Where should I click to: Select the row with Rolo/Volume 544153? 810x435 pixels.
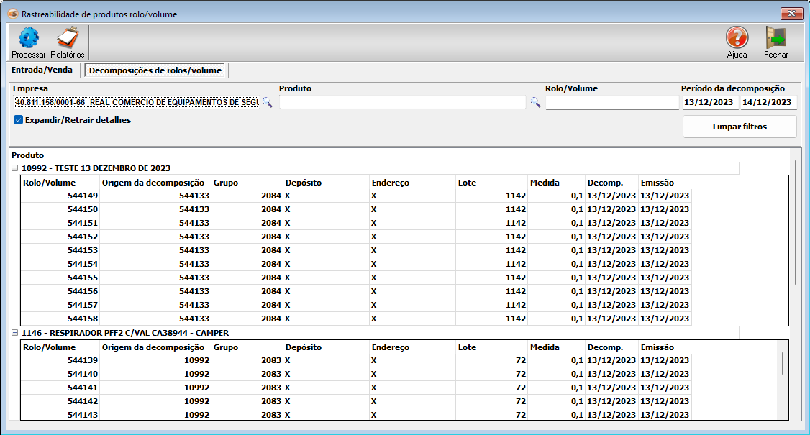(x=83, y=250)
